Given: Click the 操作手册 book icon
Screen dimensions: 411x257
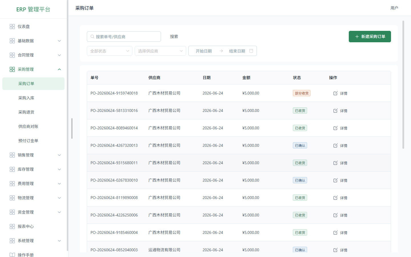Looking at the screenshot, I should [x=12, y=255].
